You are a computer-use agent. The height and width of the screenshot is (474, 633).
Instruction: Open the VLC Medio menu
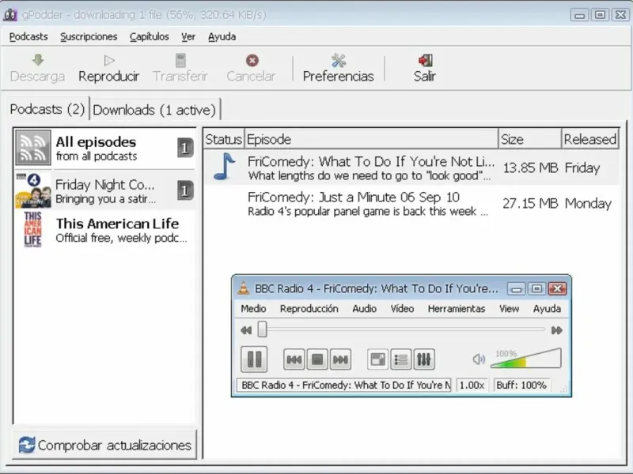pos(253,309)
